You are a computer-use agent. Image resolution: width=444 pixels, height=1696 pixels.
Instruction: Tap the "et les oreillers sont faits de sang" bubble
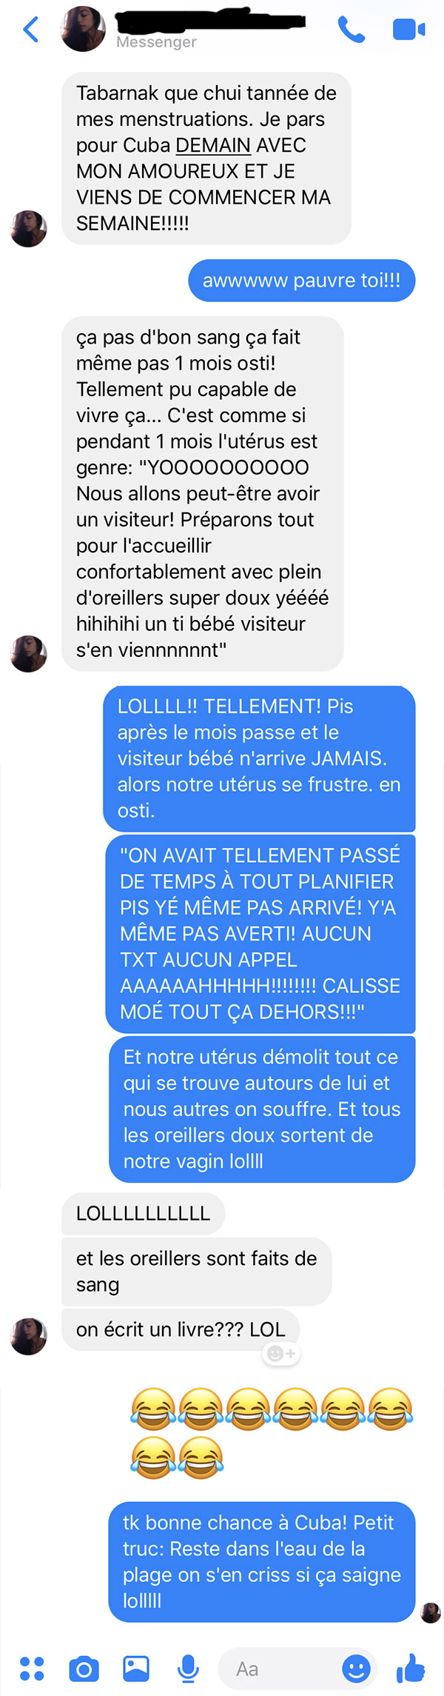coord(197,1272)
